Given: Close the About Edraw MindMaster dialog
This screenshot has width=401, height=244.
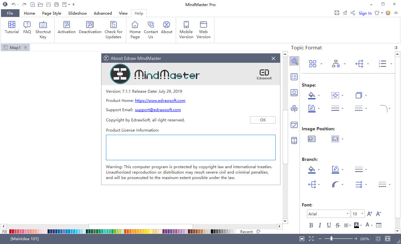Looking at the screenshot, I should (273, 58).
